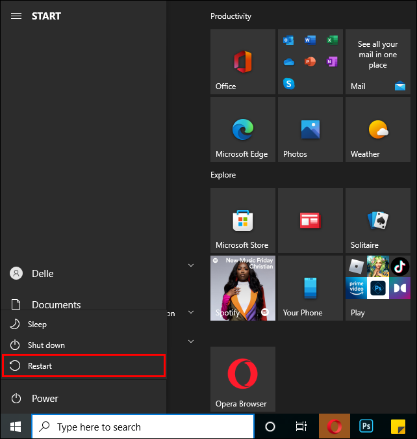The height and width of the screenshot is (439, 417).
Task: Open Task View on the taskbar
Action: [x=301, y=427]
